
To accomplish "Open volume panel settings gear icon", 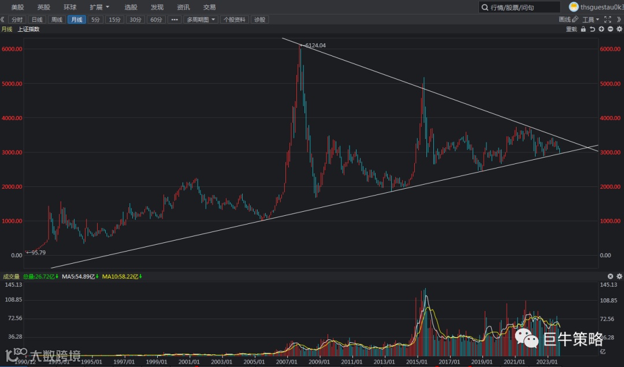I will [x=619, y=276].
